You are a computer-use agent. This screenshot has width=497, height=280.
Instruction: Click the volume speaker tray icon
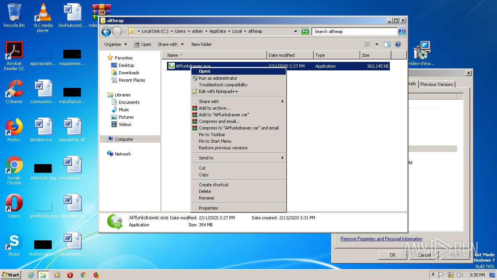click(459, 275)
